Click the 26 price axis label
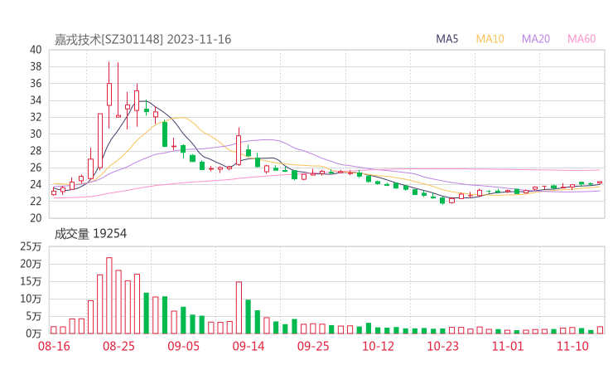Viewport: 613px width, 365px height. [x=36, y=168]
